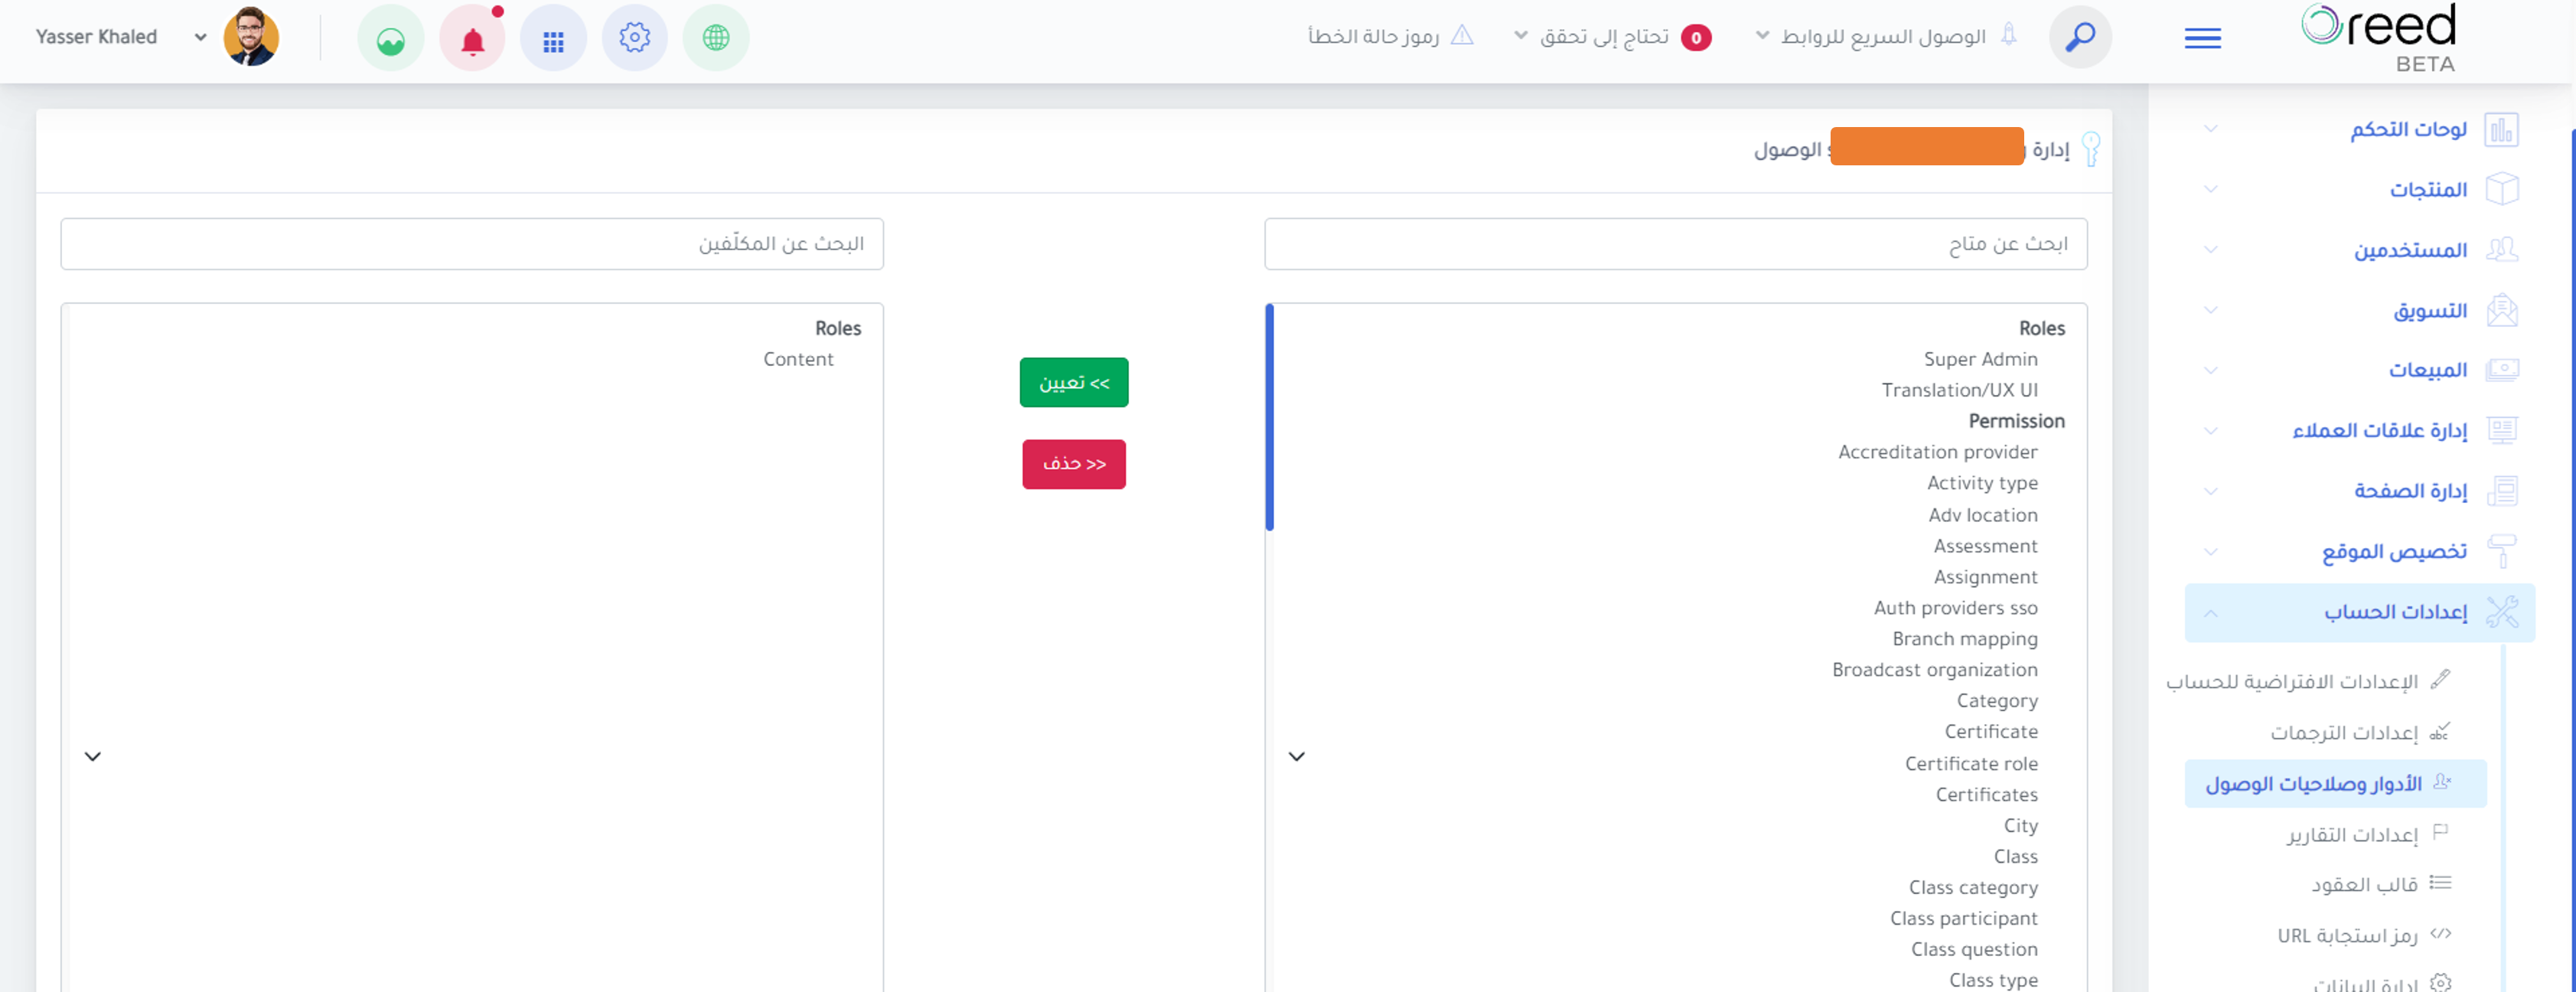Viewport: 2576px width, 992px height.
Task: Toggle the hamburger menu icon
Action: [x=2203, y=38]
